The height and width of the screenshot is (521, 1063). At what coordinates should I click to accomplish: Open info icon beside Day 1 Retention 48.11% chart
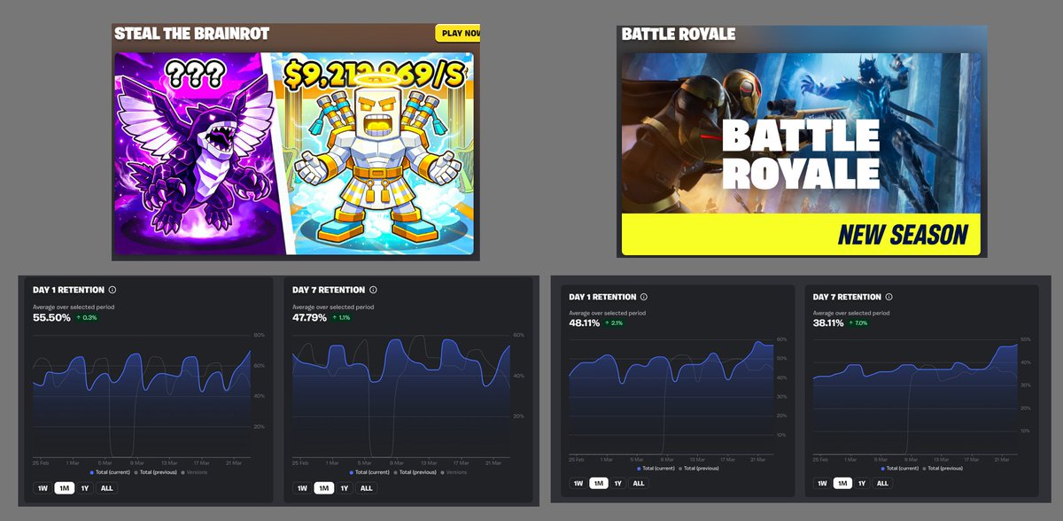[644, 297]
